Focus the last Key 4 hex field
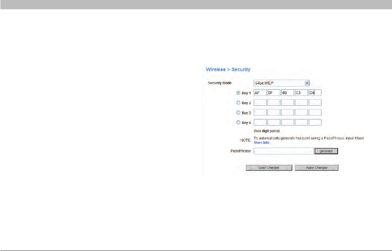Viewport: 392px width, 251px height. tap(315, 122)
